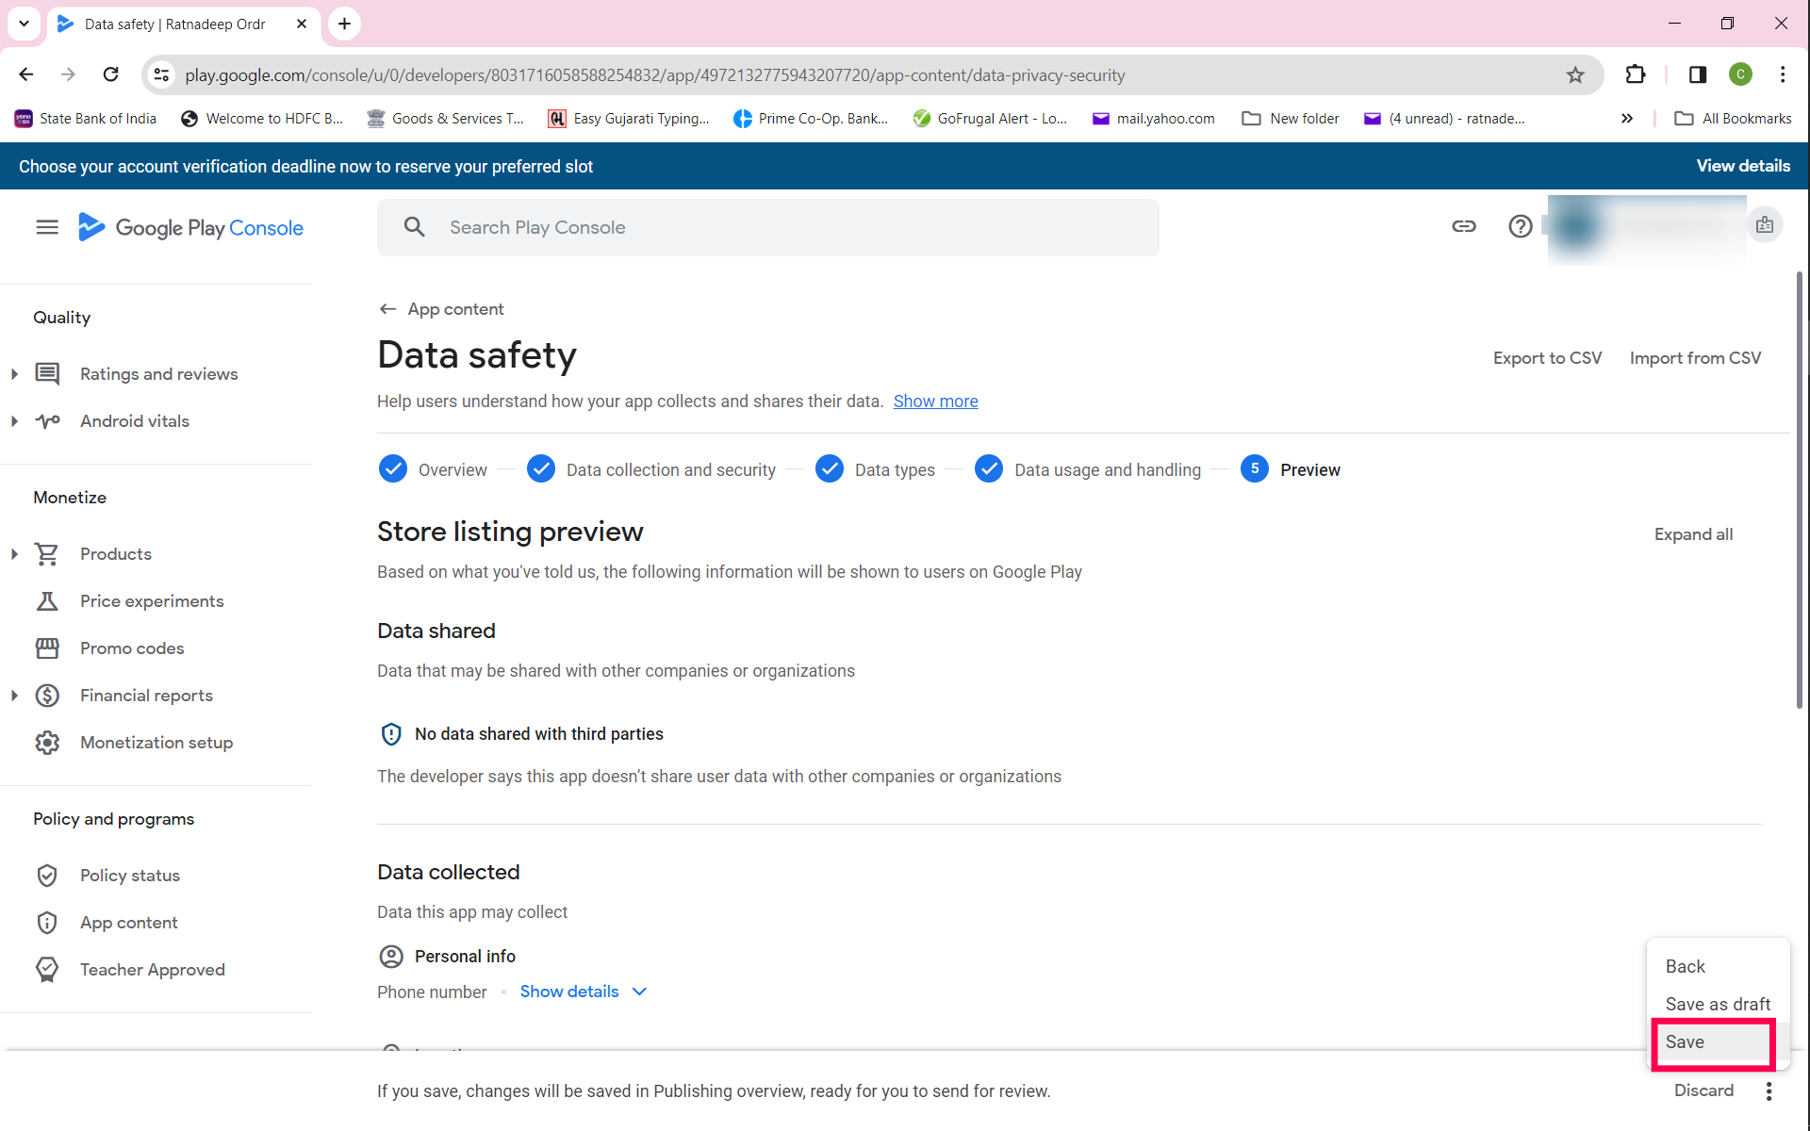Image resolution: width=1810 pixels, height=1131 pixels.
Task: Click the three-dot more options icon near Discard
Action: (1769, 1090)
